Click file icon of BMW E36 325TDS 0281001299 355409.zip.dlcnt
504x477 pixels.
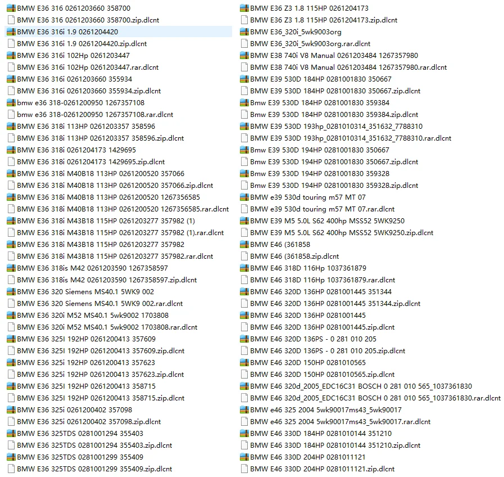[x=11, y=469]
